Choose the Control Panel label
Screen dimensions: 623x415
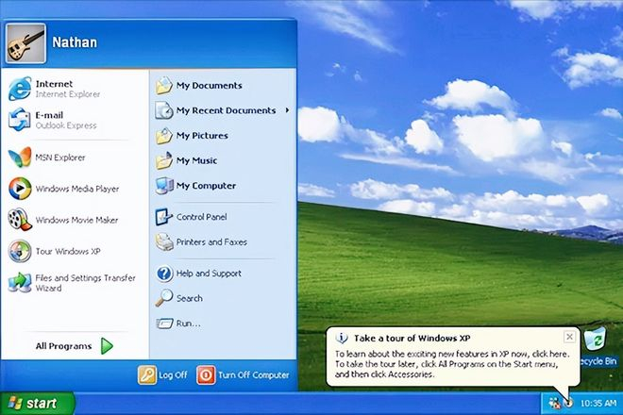pos(201,217)
